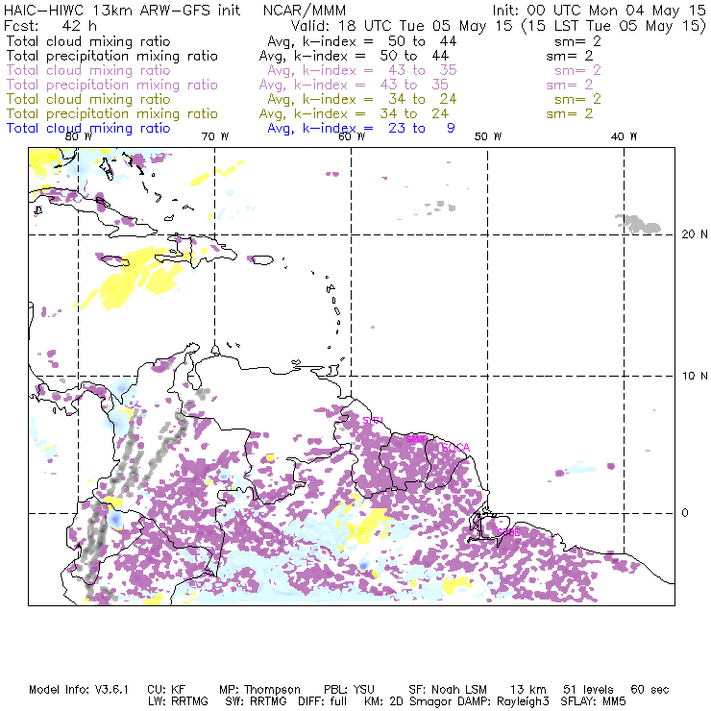This screenshot has width=711, height=711.
Task: Click the '60 sec' footer entry
Action: 650,690
